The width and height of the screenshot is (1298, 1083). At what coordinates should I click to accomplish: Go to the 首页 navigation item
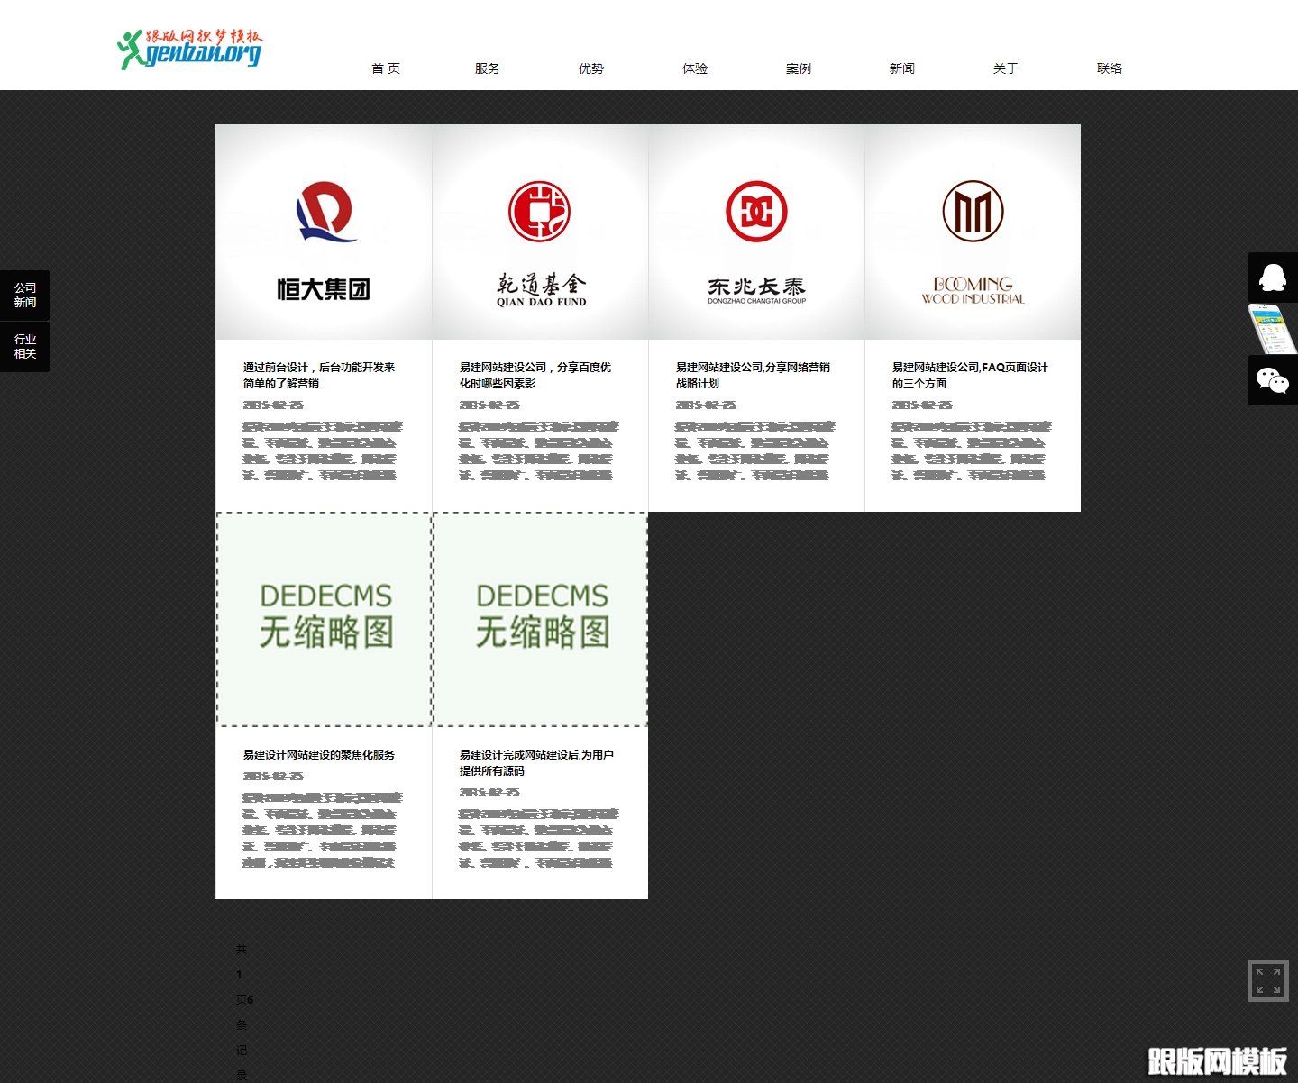(x=385, y=68)
